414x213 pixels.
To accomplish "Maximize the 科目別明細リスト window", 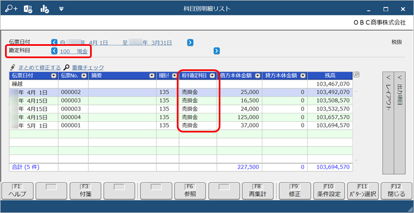I will [386, 10].
